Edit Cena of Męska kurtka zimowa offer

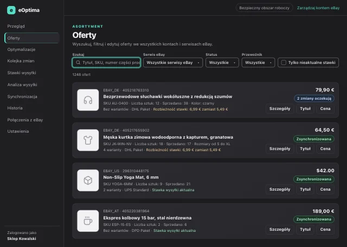pyautogui.click(x=325, y=149)
